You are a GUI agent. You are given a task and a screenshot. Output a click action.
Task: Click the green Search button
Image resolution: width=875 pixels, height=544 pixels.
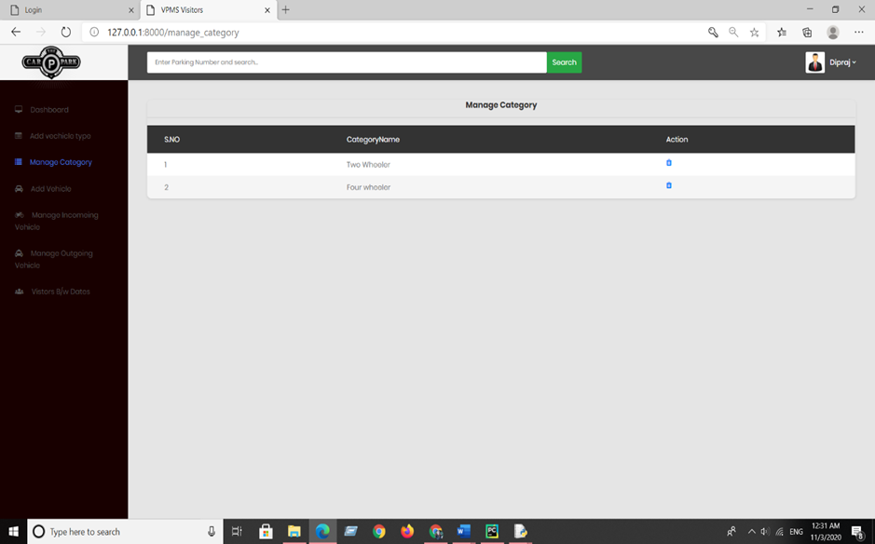click(563, 62)
